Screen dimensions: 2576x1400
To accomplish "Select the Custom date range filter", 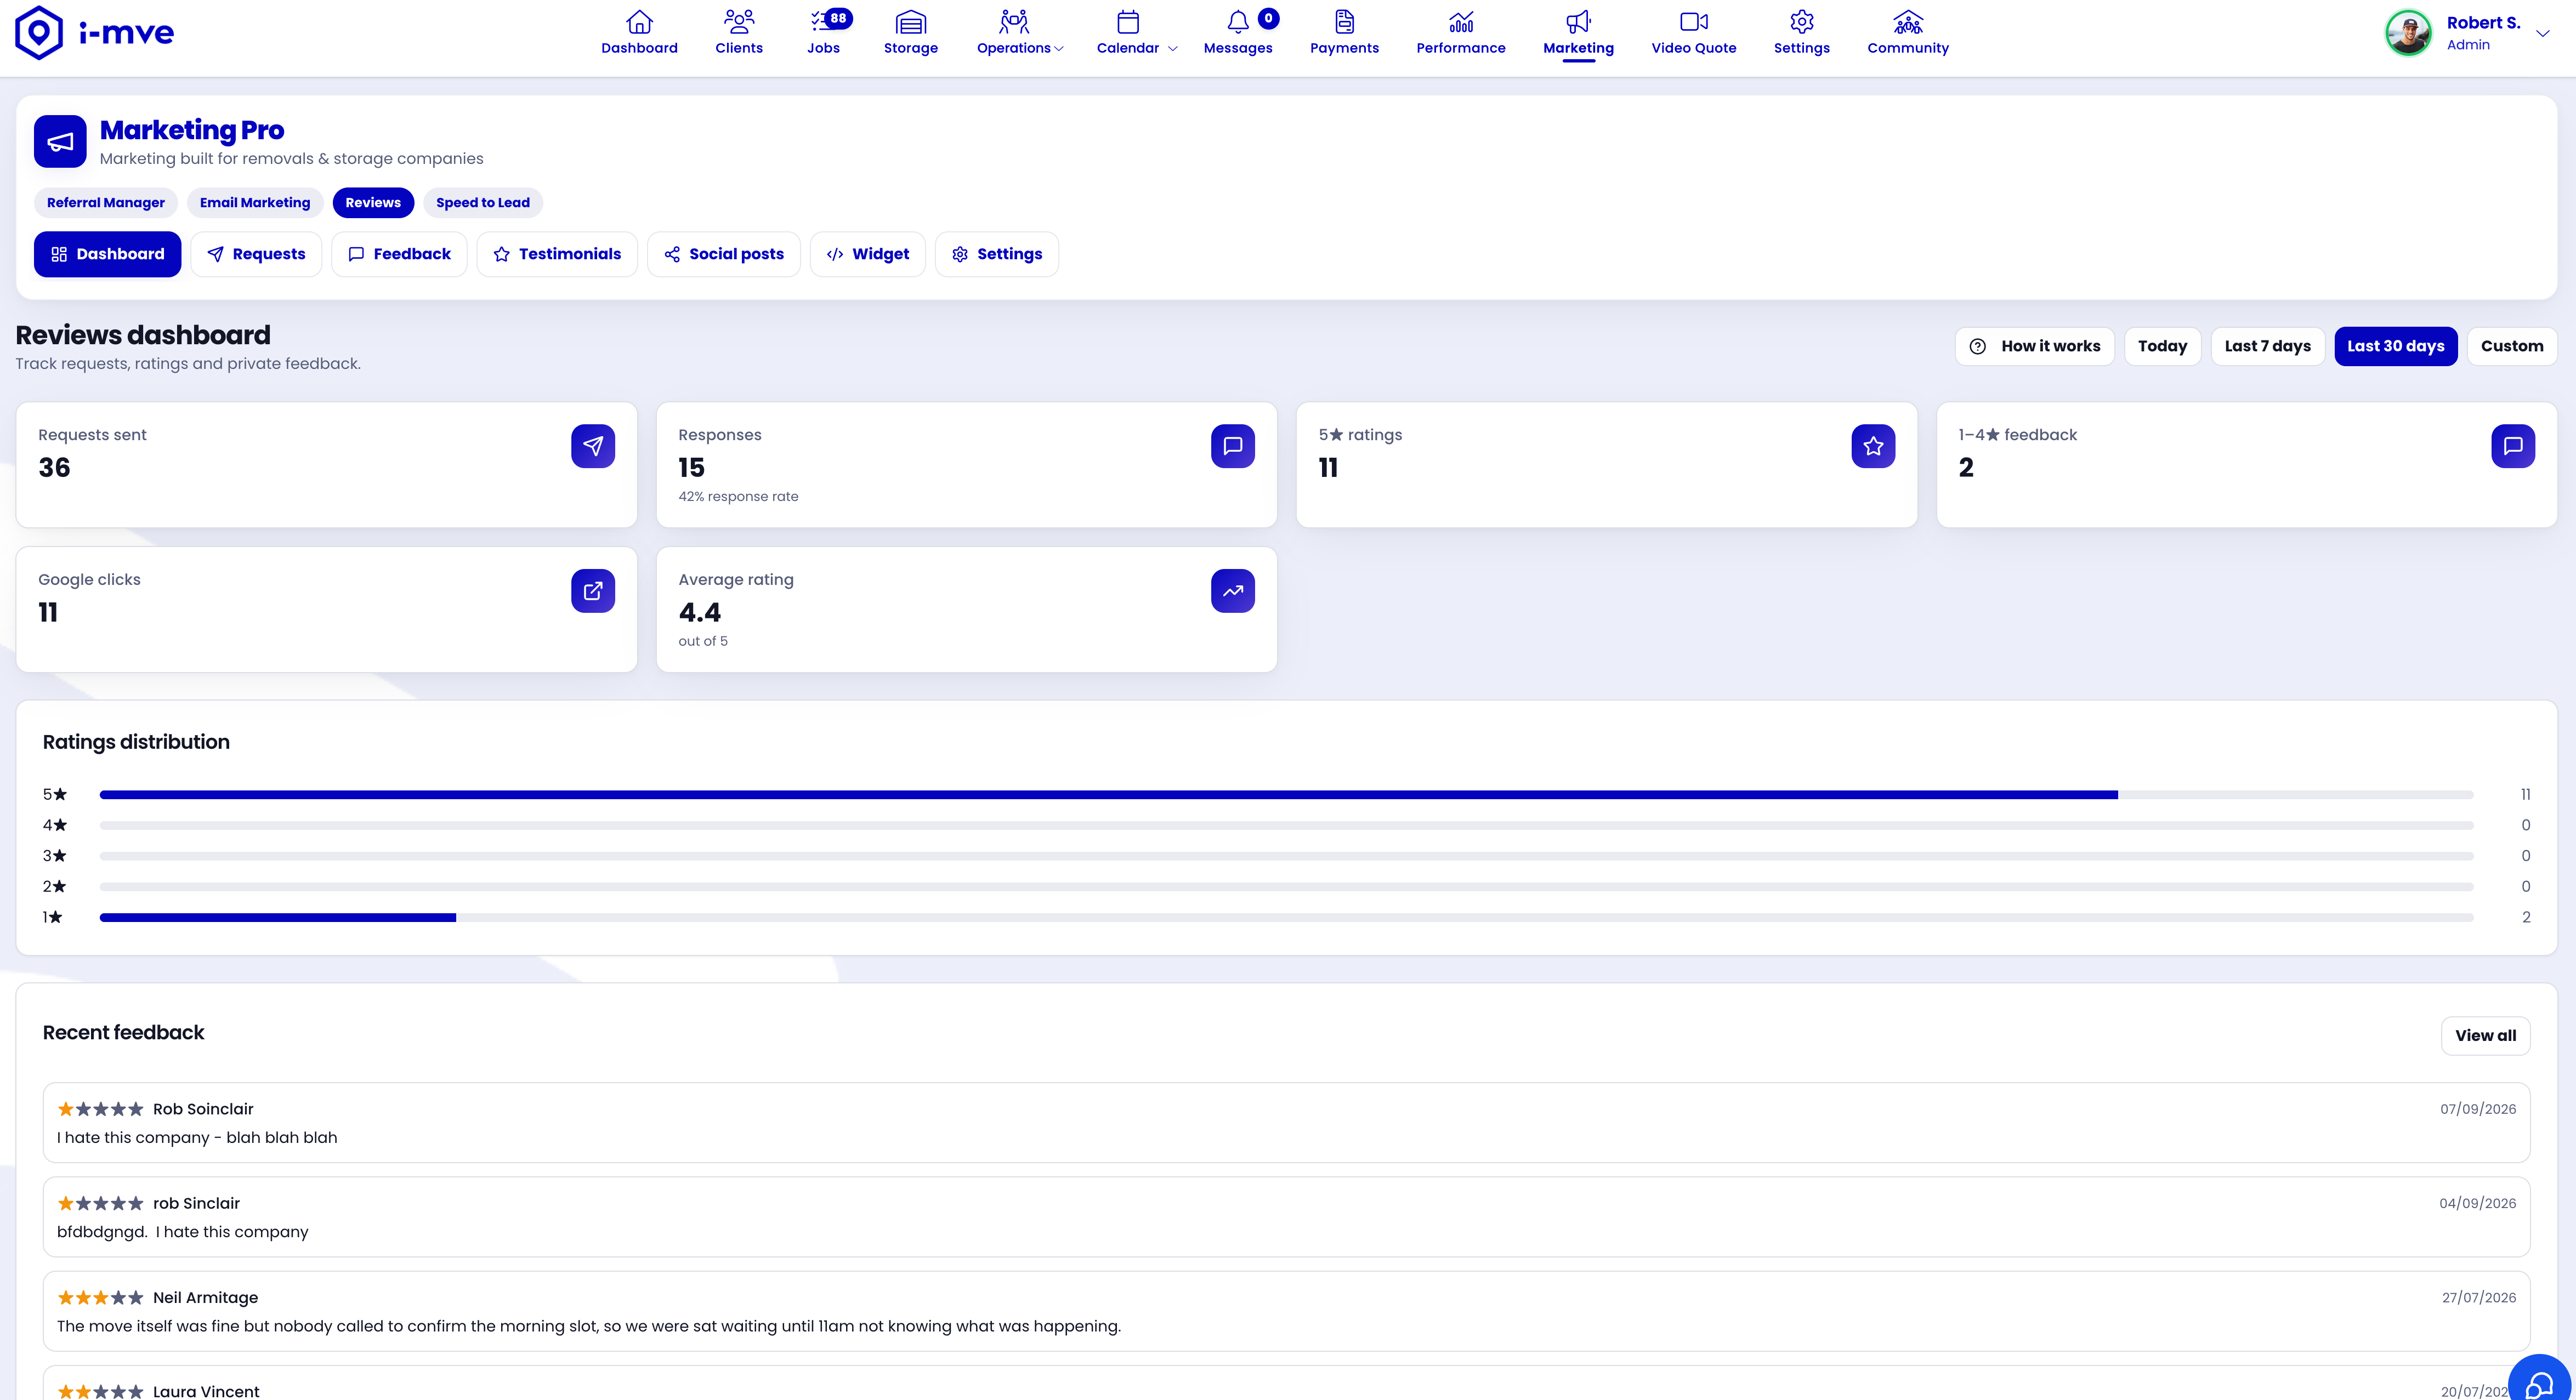I will click(x=2511, y=346).
